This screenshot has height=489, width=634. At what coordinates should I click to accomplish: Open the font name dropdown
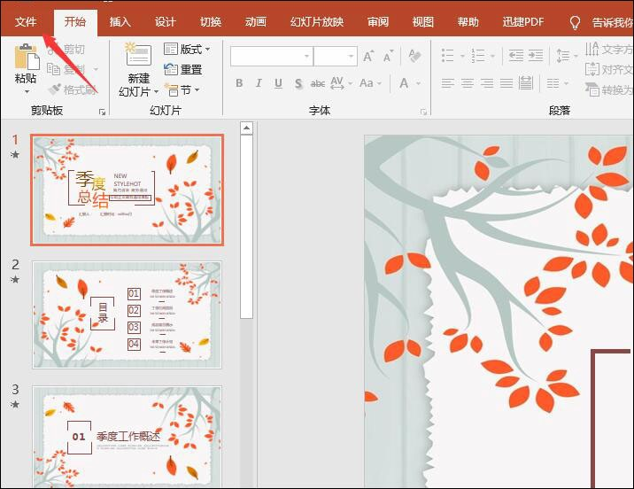[x=306, y=57]
